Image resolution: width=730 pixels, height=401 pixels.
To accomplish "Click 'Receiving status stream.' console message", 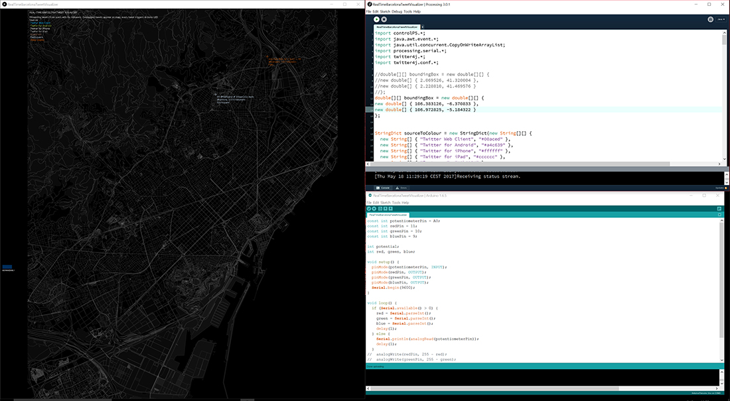I will point(488,176).
